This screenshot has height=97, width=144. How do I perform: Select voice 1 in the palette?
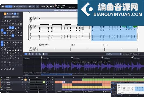pyautogui.click(x=5, y=14)
